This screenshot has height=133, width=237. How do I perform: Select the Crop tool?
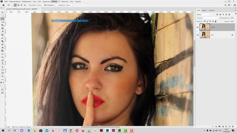click(x=3, y=25)
